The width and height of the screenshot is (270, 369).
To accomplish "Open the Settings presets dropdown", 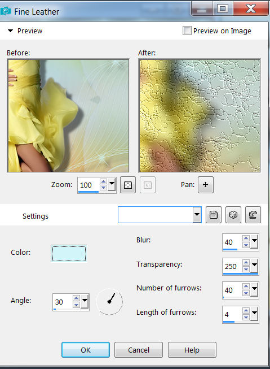I will pos(197,215).
